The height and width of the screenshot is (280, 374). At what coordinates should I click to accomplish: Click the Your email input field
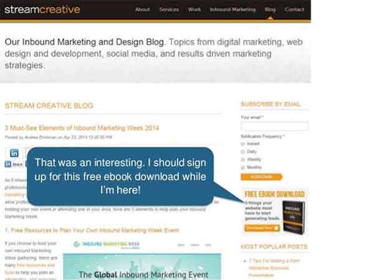275,126
